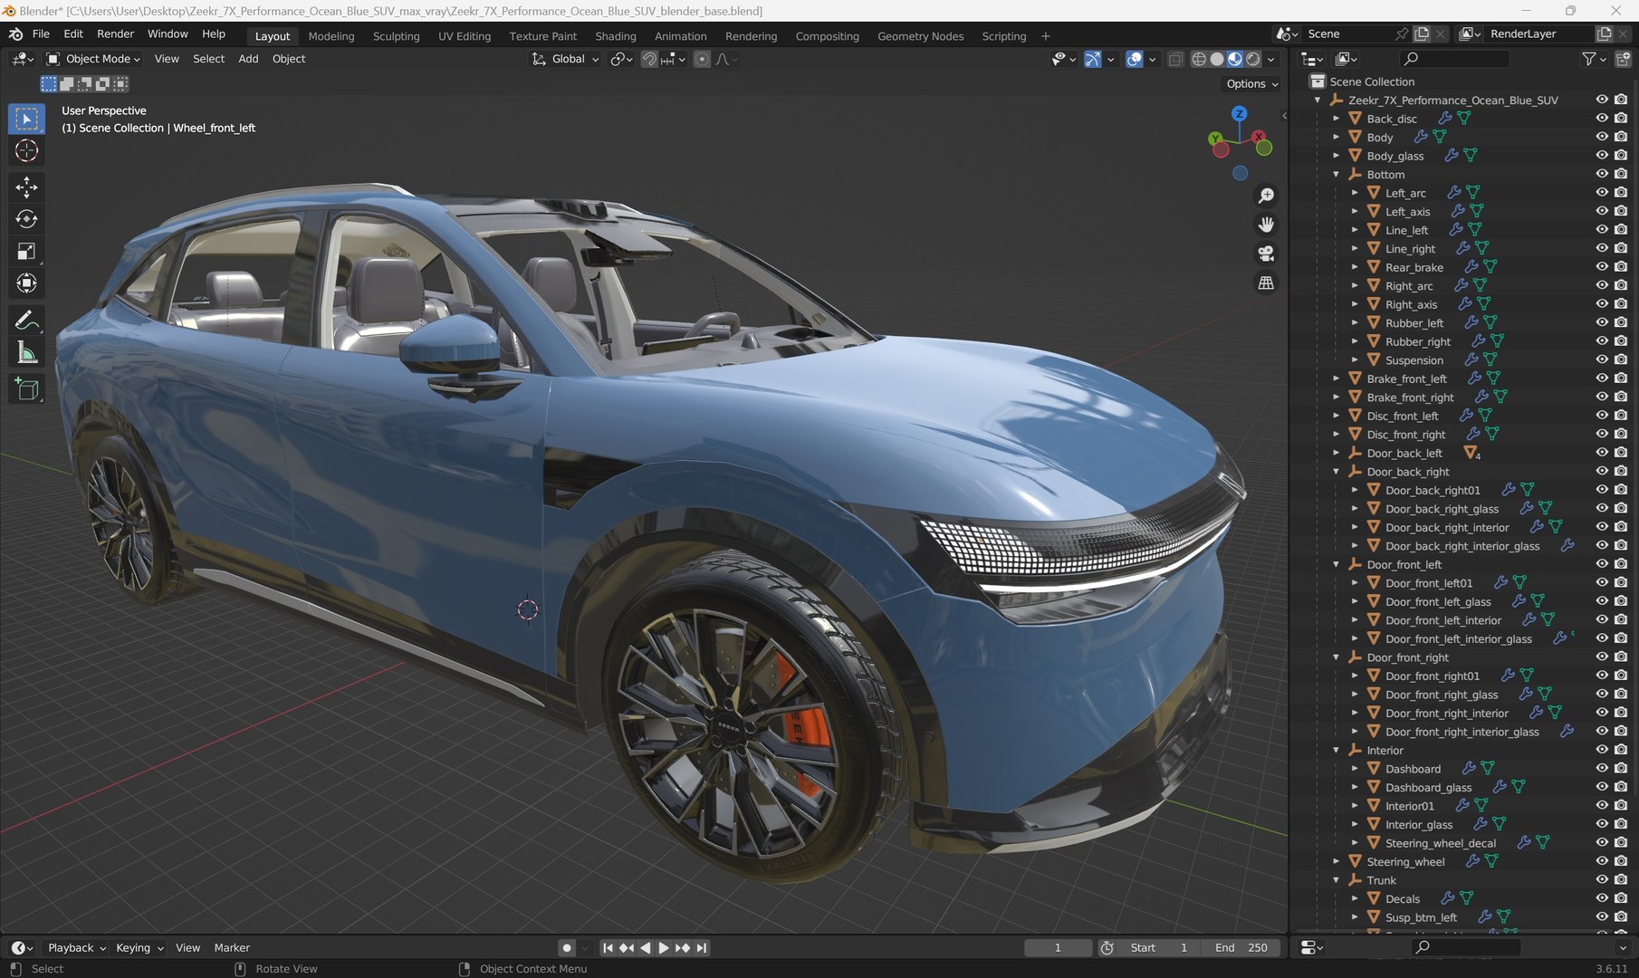Select the Transform tool
The image size is (1639, 978).
[26, 283]
